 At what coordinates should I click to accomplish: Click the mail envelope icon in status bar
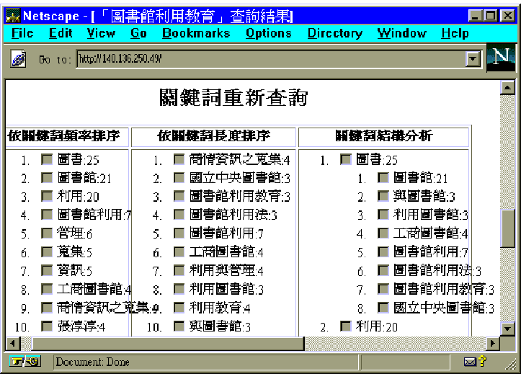pyautogui.click(x=469, y=362)
